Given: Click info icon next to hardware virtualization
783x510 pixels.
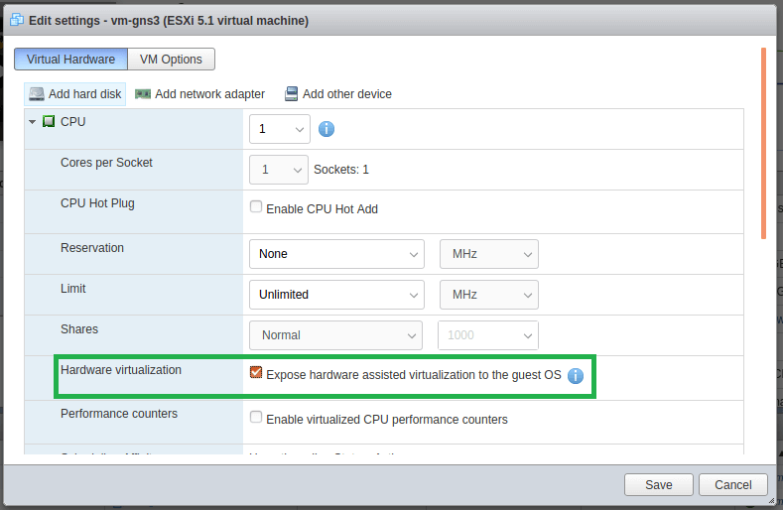Looking at the screenshot, I should [x=575, y=375].
